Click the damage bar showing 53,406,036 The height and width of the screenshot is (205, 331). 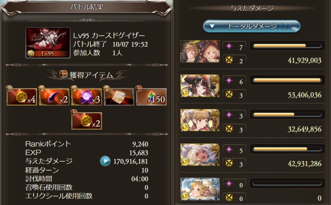coord(287,80)
